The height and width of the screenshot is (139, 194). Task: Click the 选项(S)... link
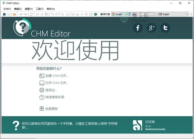[51, 90]
